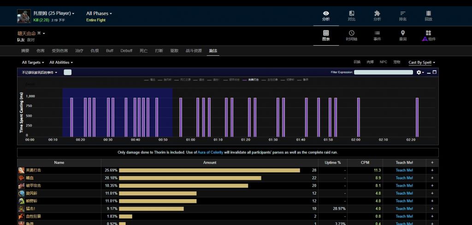Open the Cast By Spell dropdown
Viewport: 472px width, 225px height.
422,62
